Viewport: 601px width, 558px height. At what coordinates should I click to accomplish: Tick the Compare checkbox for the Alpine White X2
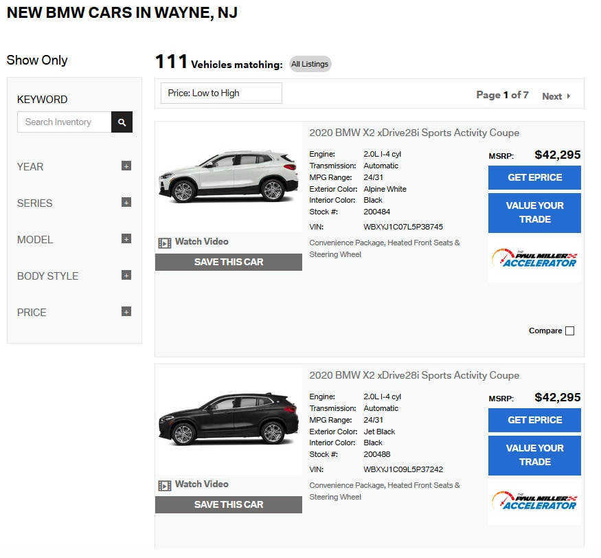pyautogui.click(x=570, y=331)
